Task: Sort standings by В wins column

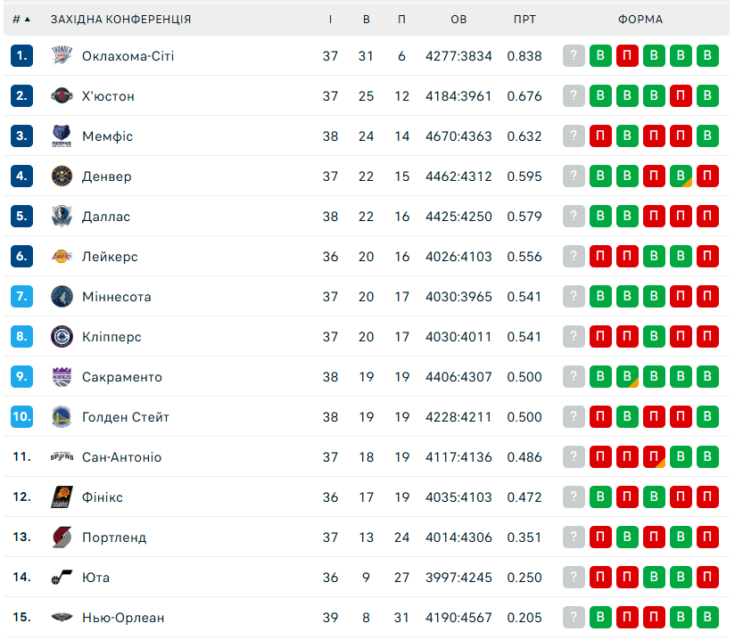Action: coord(367,20)
